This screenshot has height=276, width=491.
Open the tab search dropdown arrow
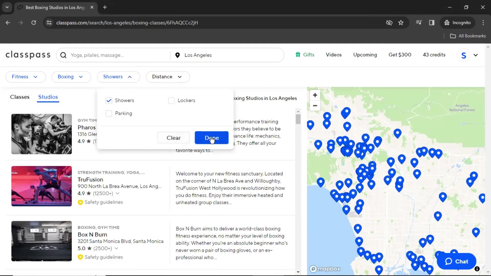point(7,7)
